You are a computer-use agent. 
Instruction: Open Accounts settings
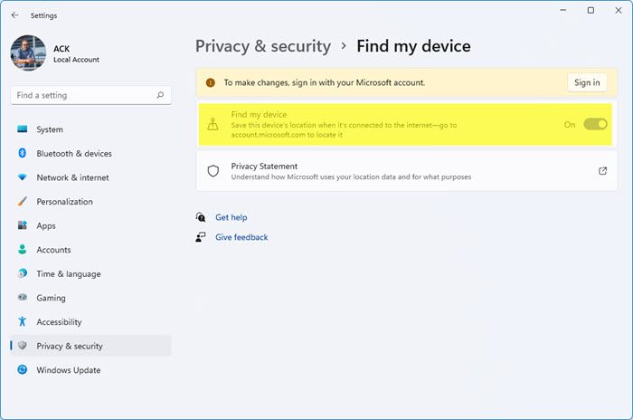[x=90, y=250]
